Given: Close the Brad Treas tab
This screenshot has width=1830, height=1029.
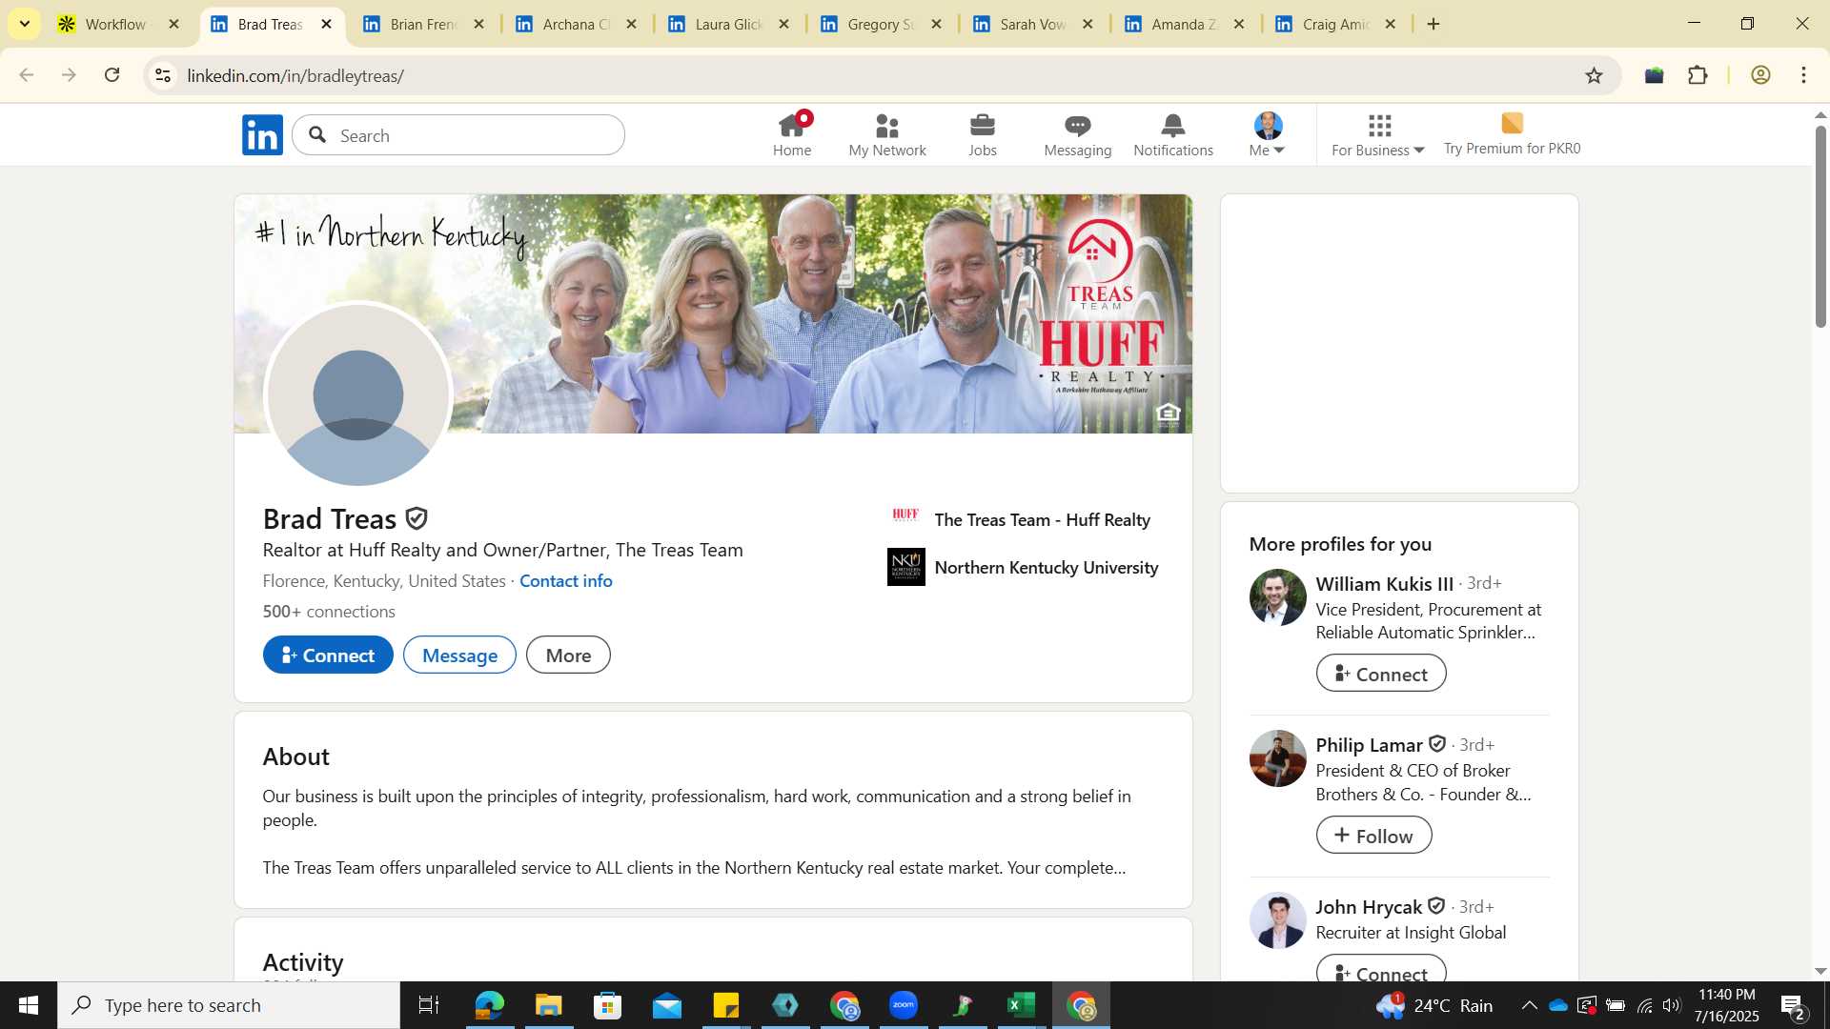Looking at the screenshot, I should click(x=327, y=24).
